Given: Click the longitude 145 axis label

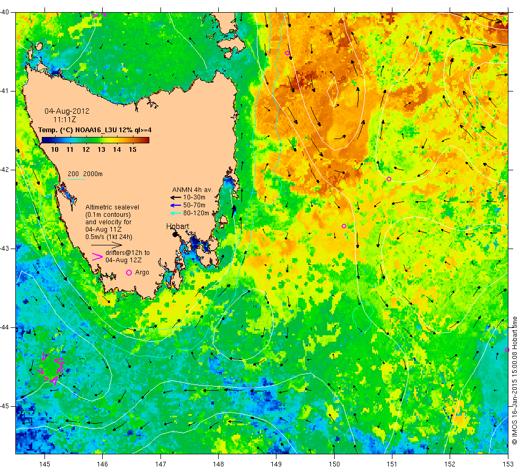Looking at the screenshot, I should 44,464.
